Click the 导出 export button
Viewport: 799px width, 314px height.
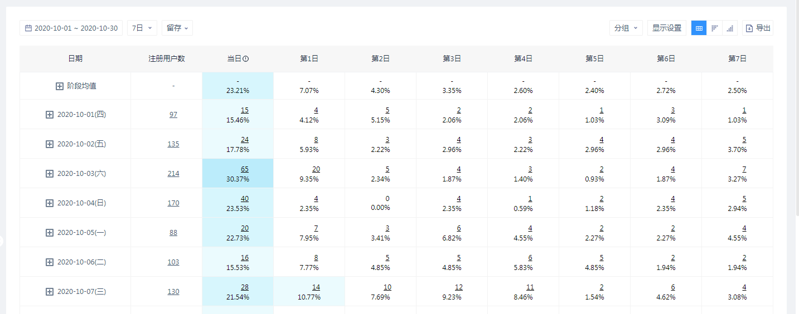(x=758, y=28)
